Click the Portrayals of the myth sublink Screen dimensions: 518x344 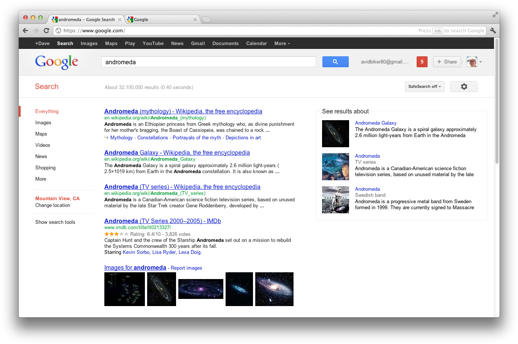[197, 138]
